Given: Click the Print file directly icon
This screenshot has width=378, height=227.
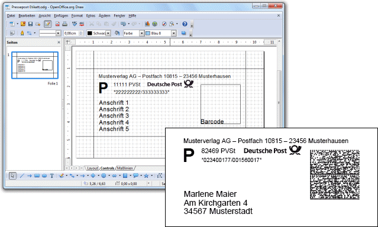Looking at the screenshot, I should 64,24.
